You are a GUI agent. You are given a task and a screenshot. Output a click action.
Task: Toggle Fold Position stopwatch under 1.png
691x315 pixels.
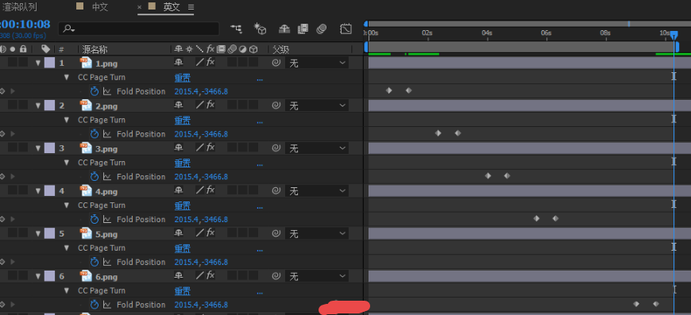click(95, 91)
